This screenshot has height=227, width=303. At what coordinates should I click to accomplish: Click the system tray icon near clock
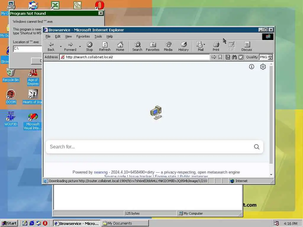276,223
